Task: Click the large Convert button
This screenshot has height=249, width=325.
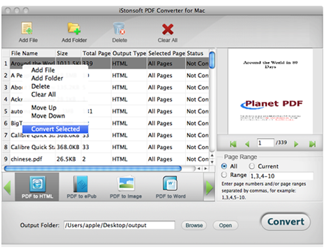Action: coord(286,222)
